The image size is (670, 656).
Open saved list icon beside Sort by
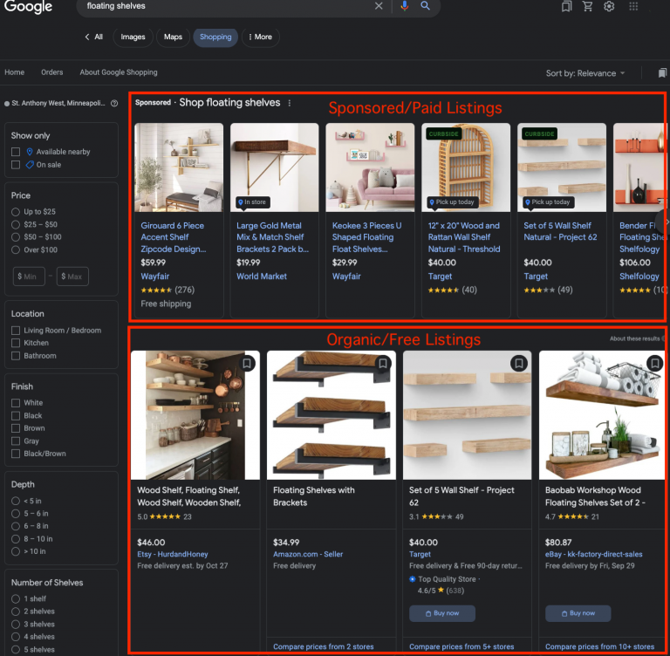662,73
